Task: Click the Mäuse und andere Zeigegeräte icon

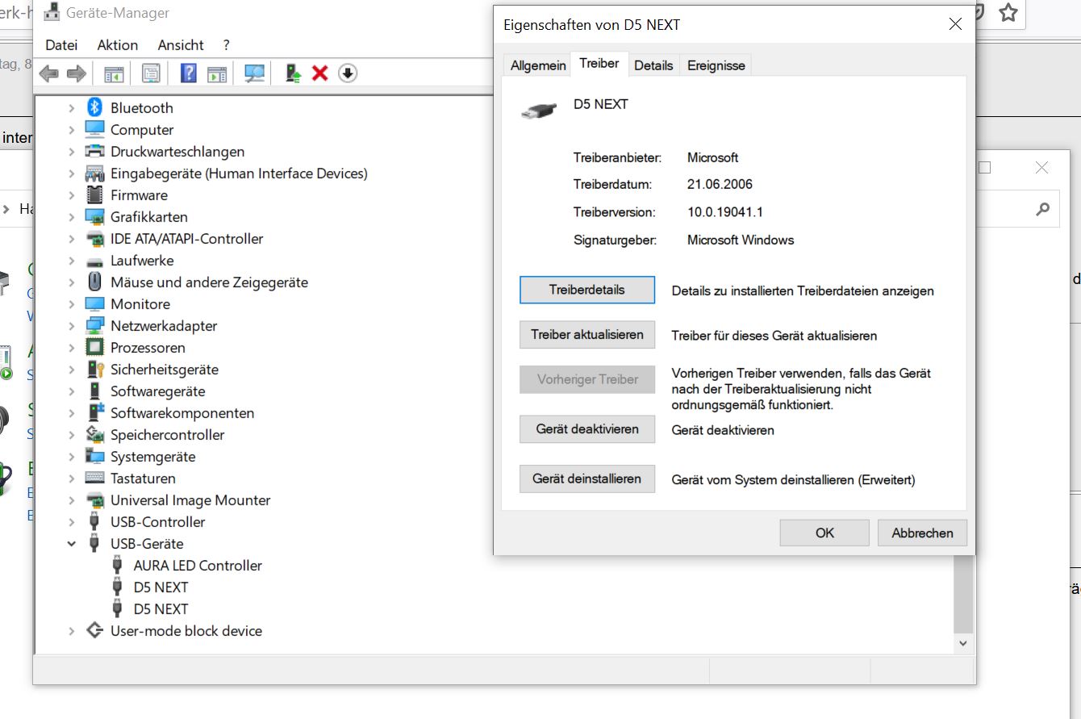Action: [95, 282]
